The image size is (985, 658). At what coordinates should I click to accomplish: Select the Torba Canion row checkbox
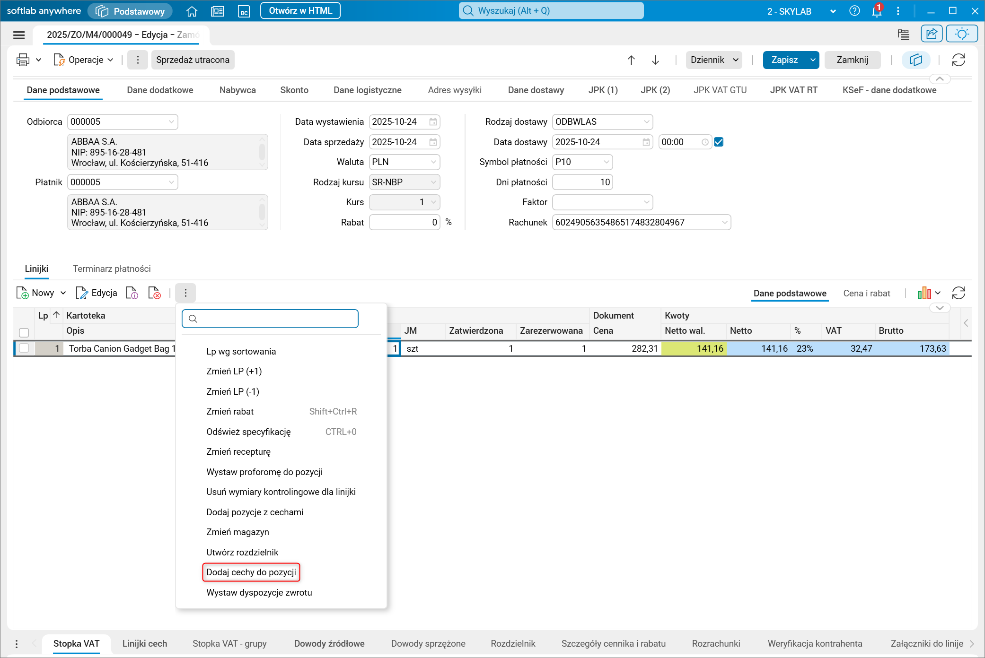[x=24, y=348]
